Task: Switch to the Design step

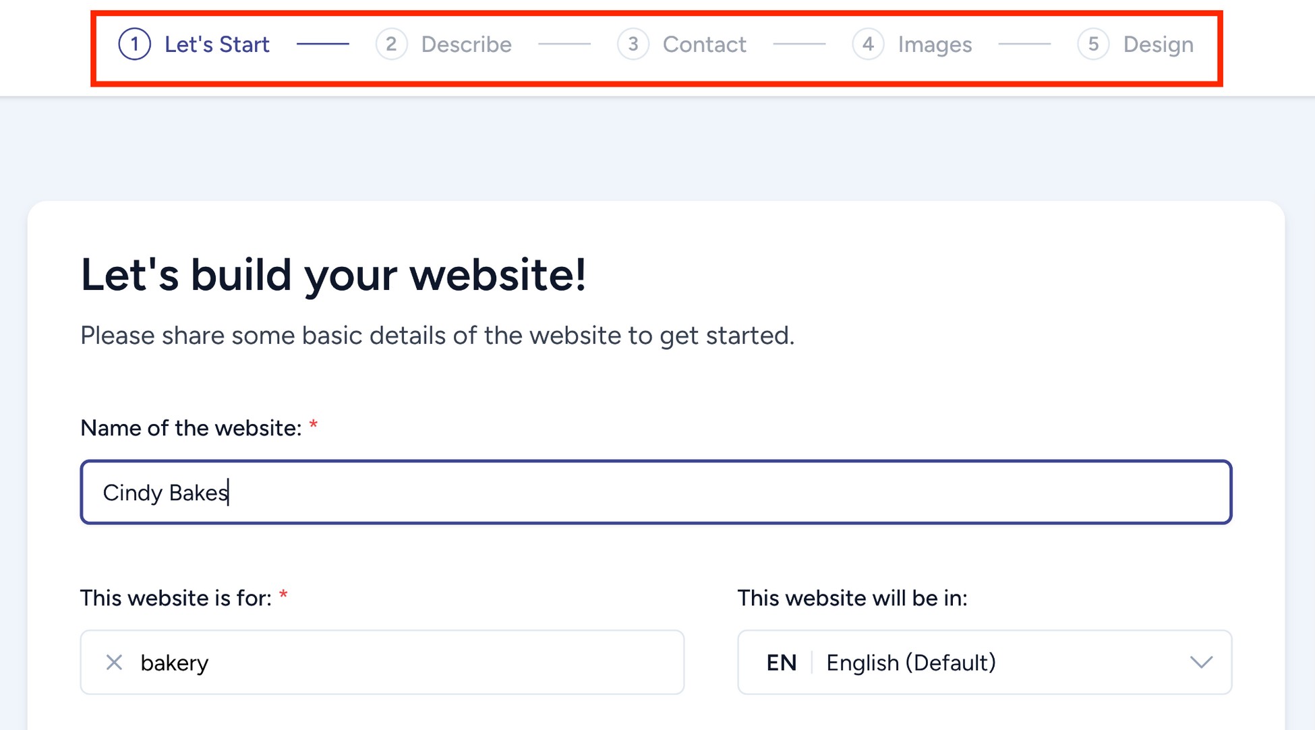Action: pos(1159,44)
